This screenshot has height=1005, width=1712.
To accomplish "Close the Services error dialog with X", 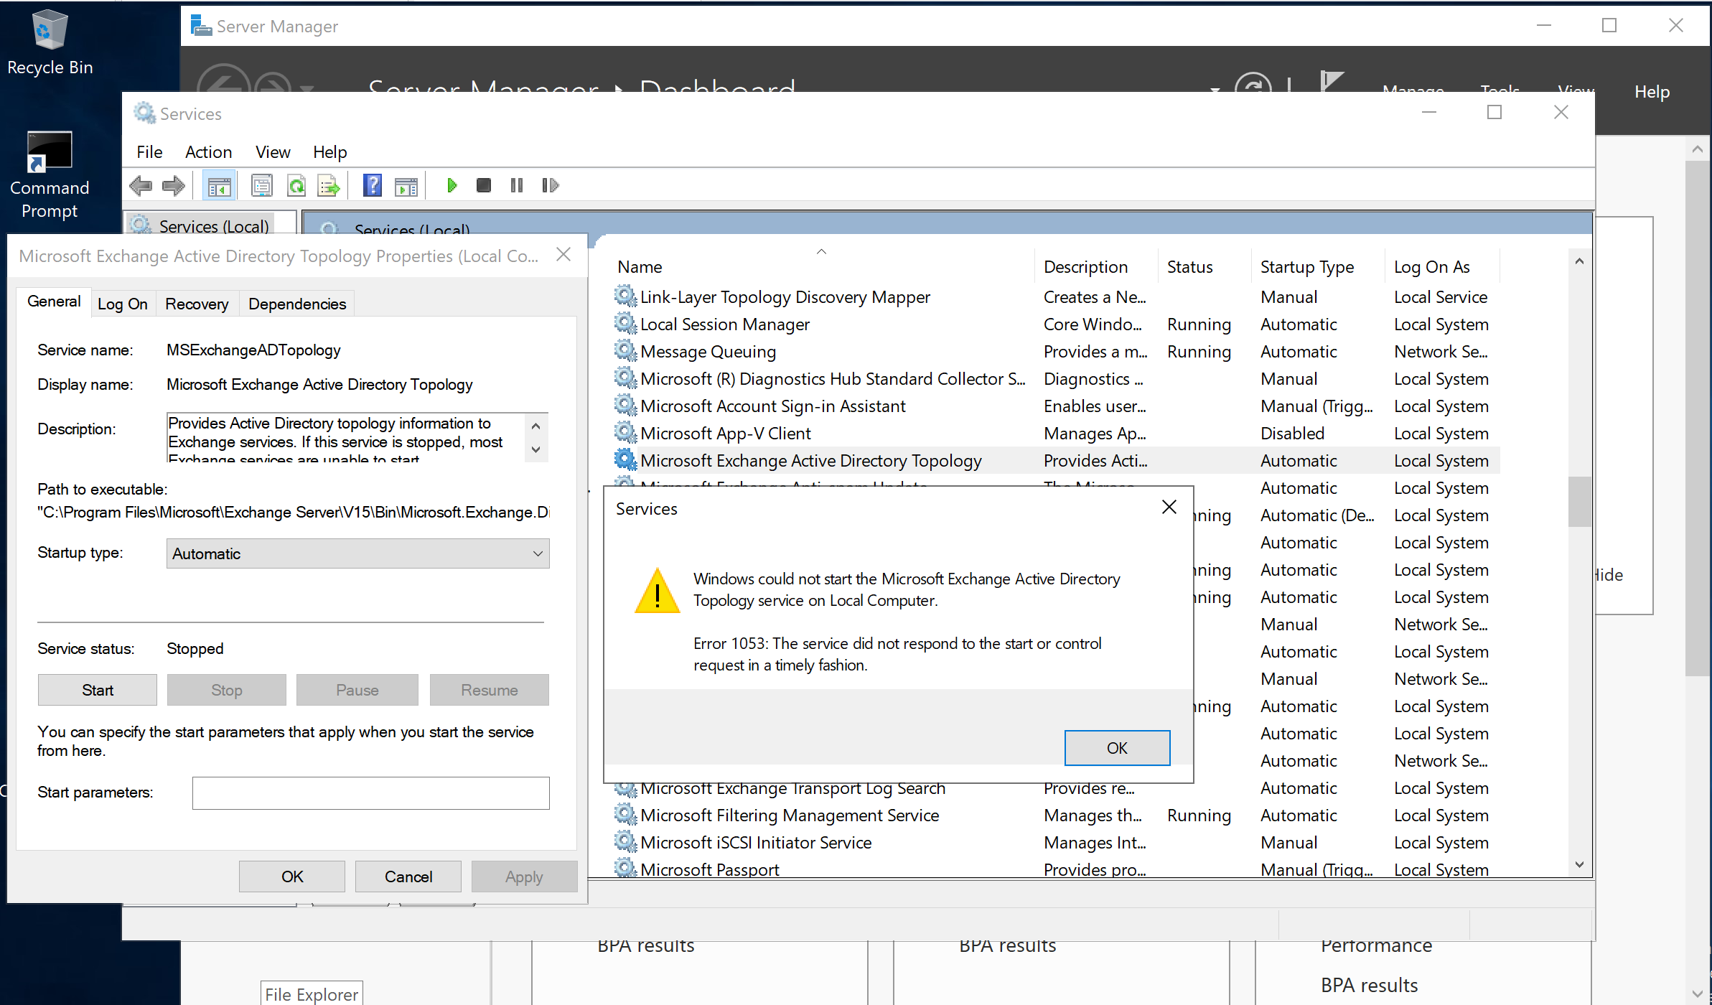I will [1169, 508].
